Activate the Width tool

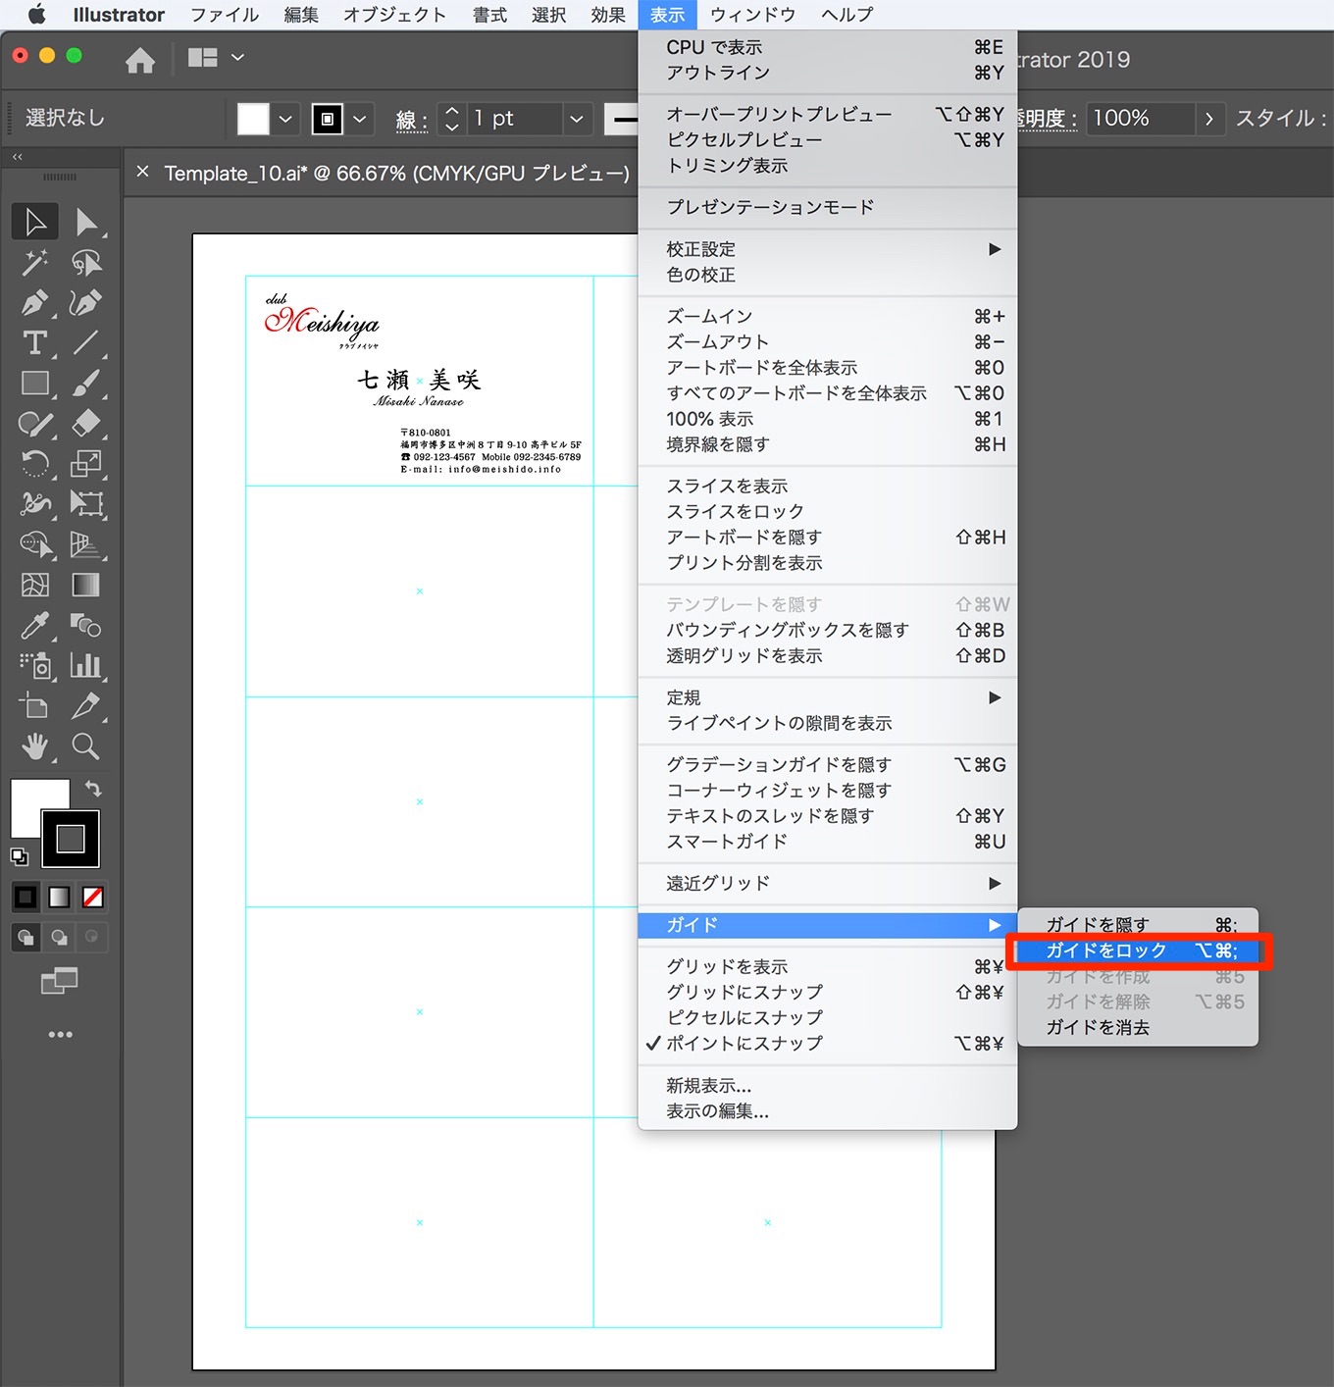click(35, 504)
